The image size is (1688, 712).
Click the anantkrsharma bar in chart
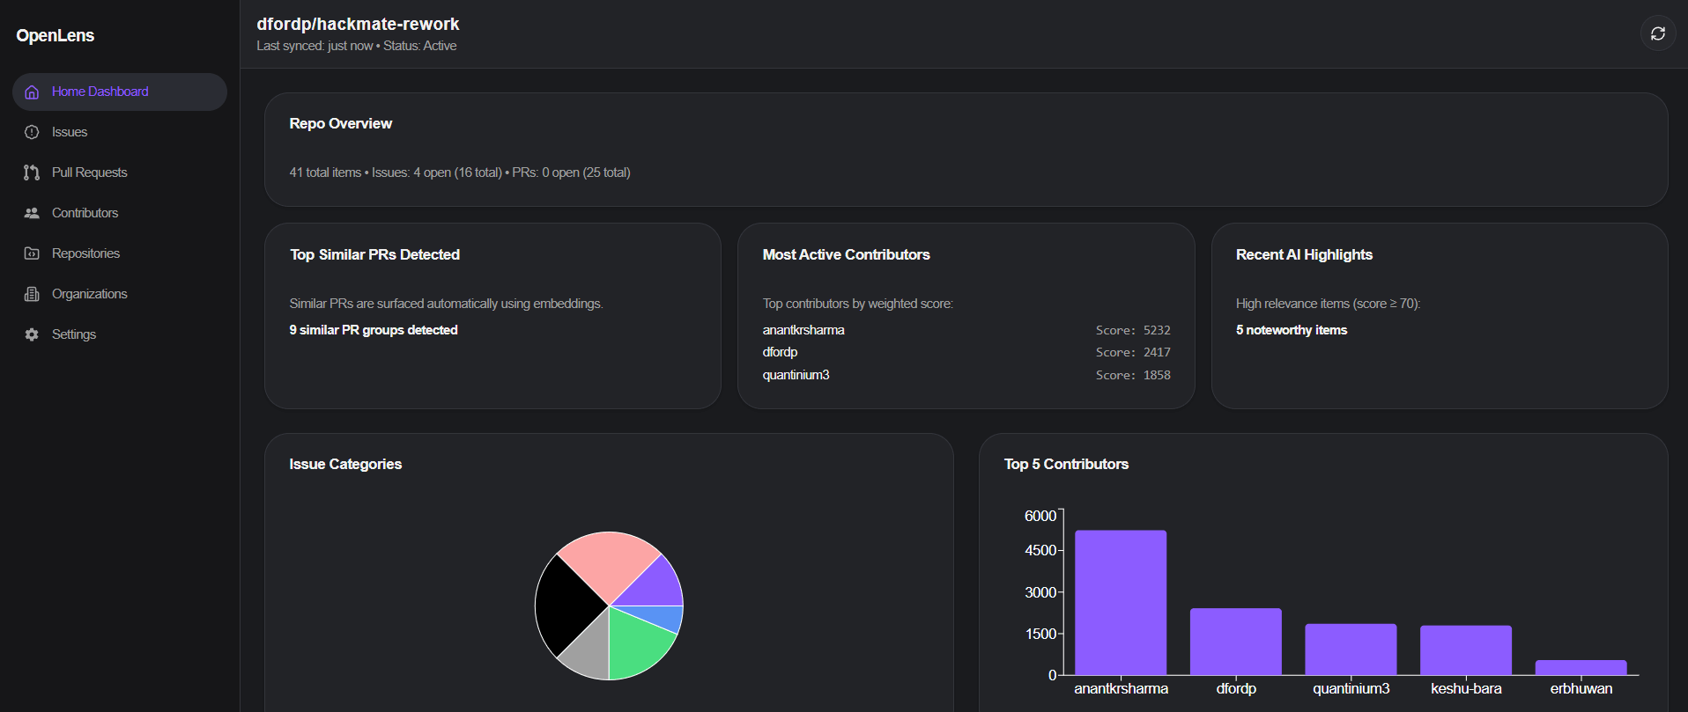coord(1120,603)
